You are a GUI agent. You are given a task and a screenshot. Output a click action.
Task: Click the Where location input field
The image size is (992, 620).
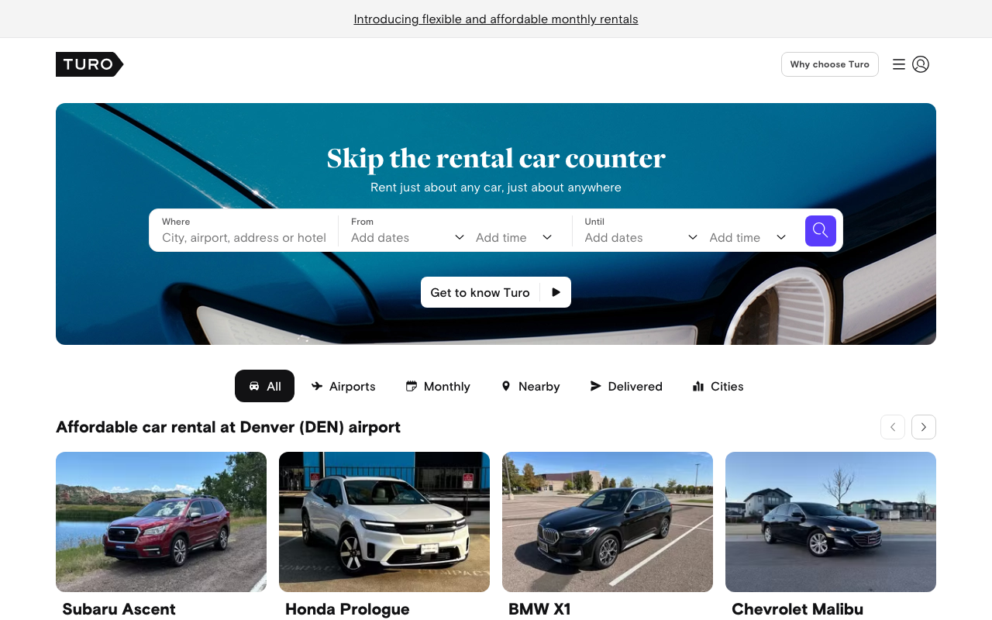[x=244, y=237]
